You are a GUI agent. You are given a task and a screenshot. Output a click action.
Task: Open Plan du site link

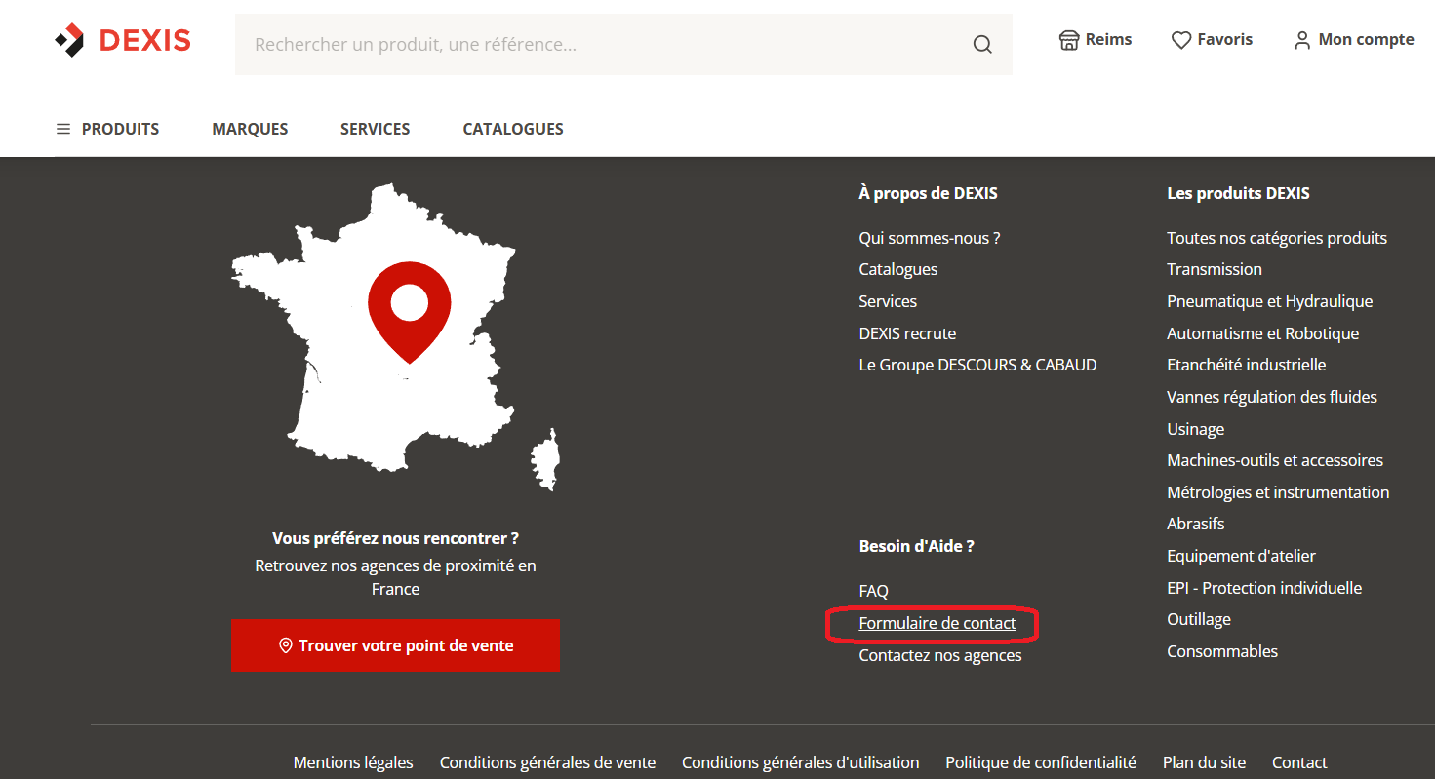pyautogui.click(x=1204, y=762)
